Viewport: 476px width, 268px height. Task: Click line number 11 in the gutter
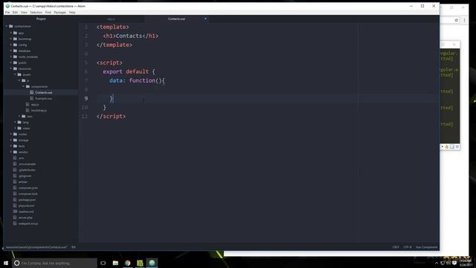point(85,116)
